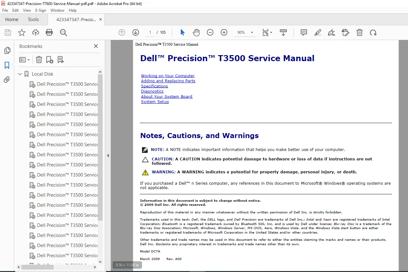Add the document to starred favorites
This screenshot has width=408, height=272.
[x=22, y=32]
